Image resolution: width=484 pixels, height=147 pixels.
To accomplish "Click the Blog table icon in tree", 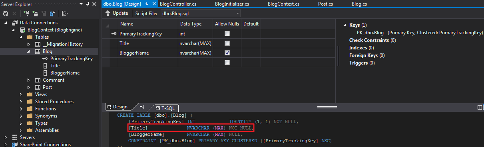I will tap(38, 51).
